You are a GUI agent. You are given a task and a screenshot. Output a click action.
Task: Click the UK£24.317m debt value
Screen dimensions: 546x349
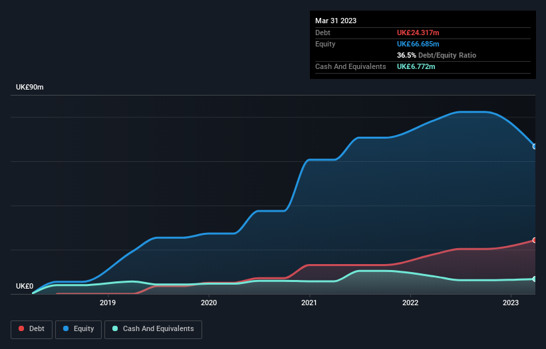(418, 33)
